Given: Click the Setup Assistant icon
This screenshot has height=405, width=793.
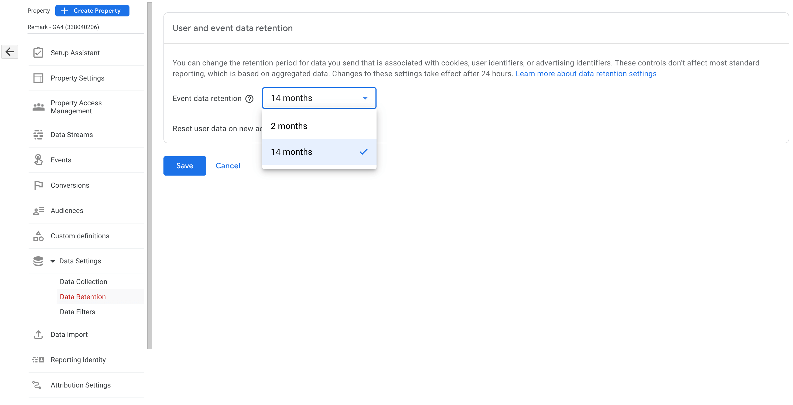Looking at the screenshot, I should coord(39,52).
